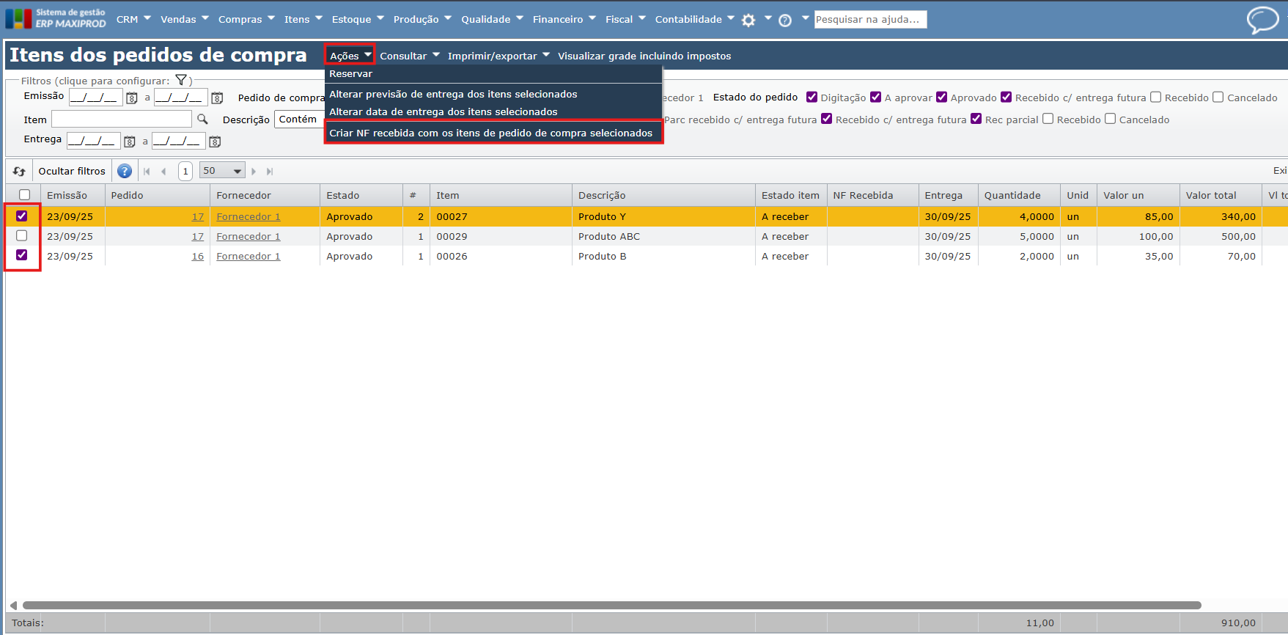The width and height of the screenshot is (1288, 635).
Task: Toggle the Digitação order state checkbox
Action: [x=812, y=97]
